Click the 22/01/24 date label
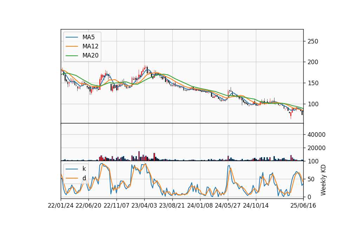This screenshot has height=242, width=337. point(61,206)
